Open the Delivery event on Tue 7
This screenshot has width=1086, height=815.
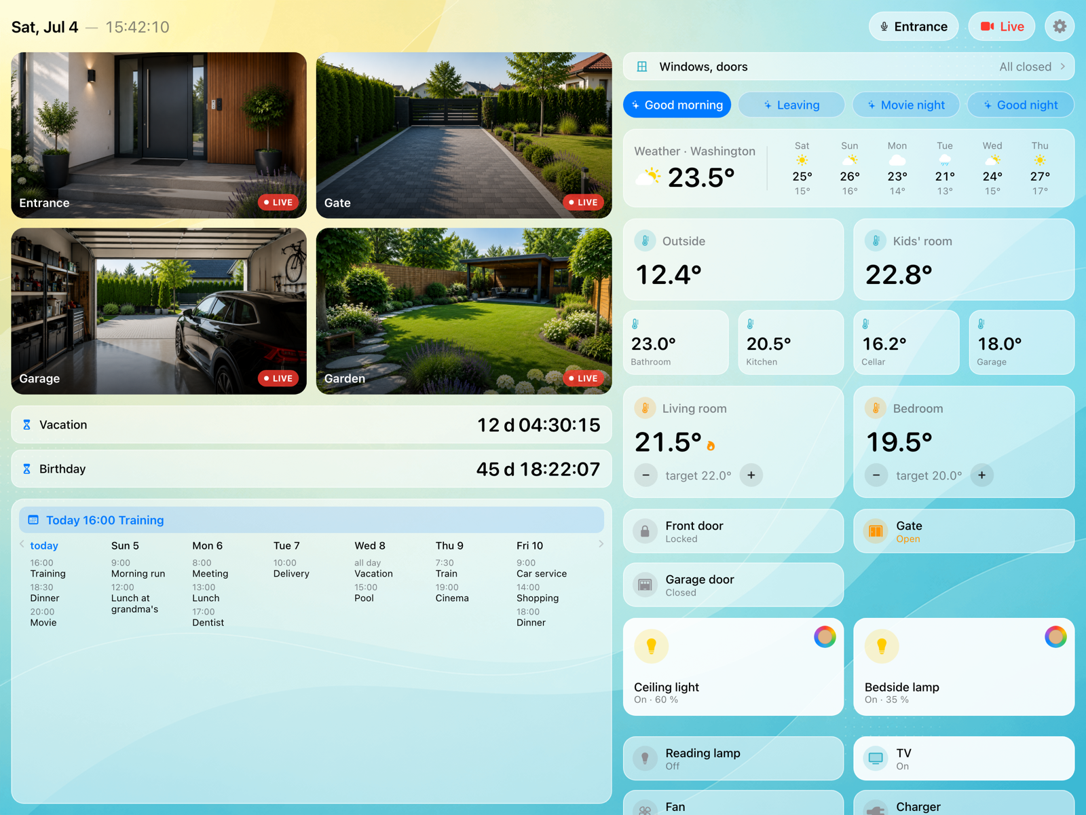pyautogui.click(x=291, y=568)
